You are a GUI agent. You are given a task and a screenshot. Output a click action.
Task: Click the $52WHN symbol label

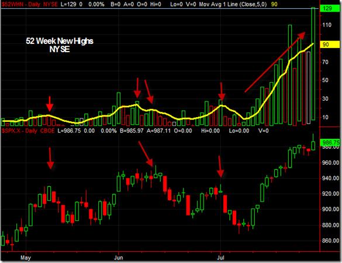[12, 4]
